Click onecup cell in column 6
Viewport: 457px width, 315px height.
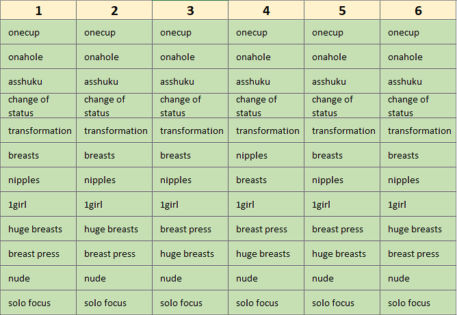click(418, 33)
